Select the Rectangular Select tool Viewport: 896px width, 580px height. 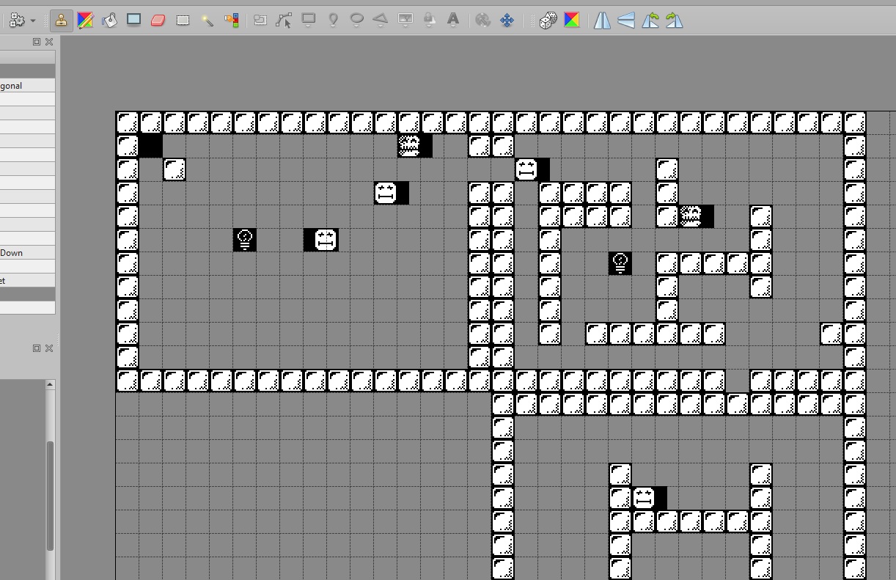tap(183, 21)
